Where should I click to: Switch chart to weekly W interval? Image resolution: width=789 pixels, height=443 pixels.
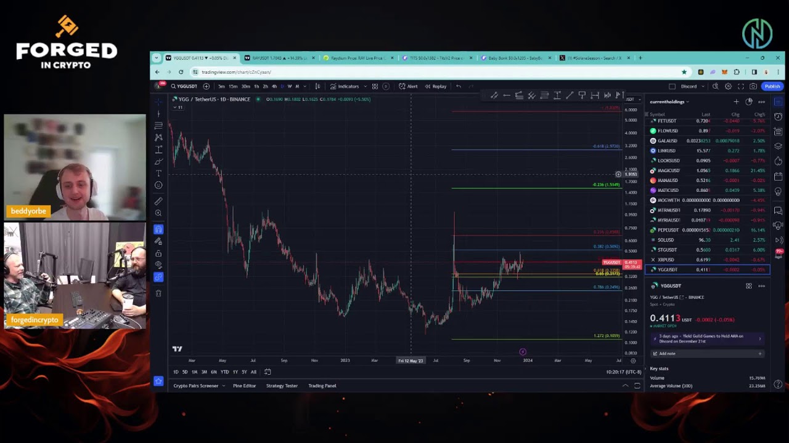coord(289,86)
